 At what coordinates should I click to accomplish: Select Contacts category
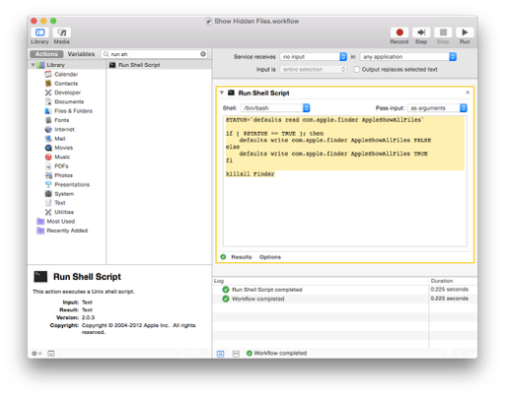(66, 84)
